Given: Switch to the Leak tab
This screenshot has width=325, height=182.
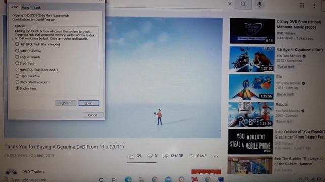Looking at the screenshot, I should 37,8.
